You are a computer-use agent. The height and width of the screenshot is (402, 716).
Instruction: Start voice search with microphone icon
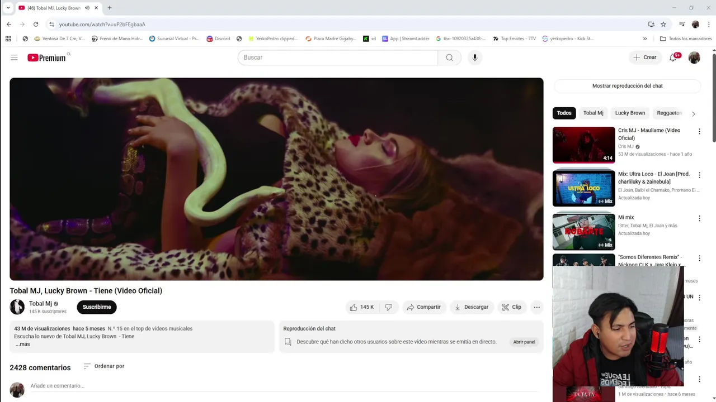tap(474, 58)
